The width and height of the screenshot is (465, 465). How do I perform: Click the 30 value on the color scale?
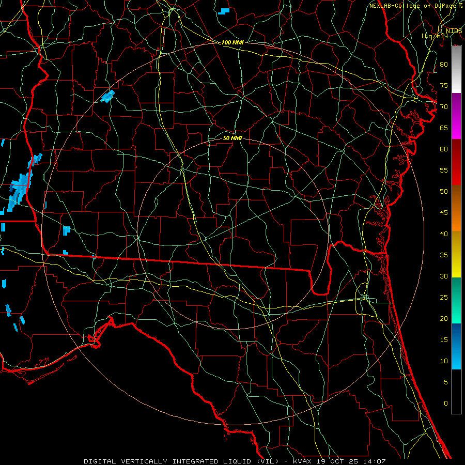[444, 276]
